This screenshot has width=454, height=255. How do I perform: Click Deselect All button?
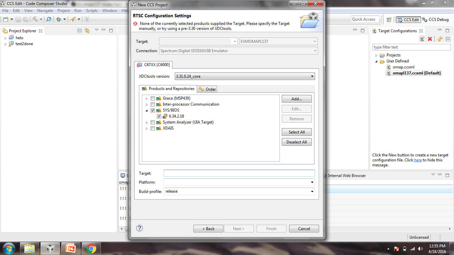click(x=296, y=142)
